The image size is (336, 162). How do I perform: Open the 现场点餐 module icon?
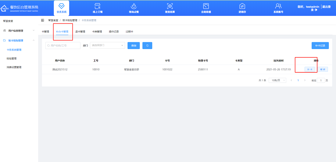[134, 6]
